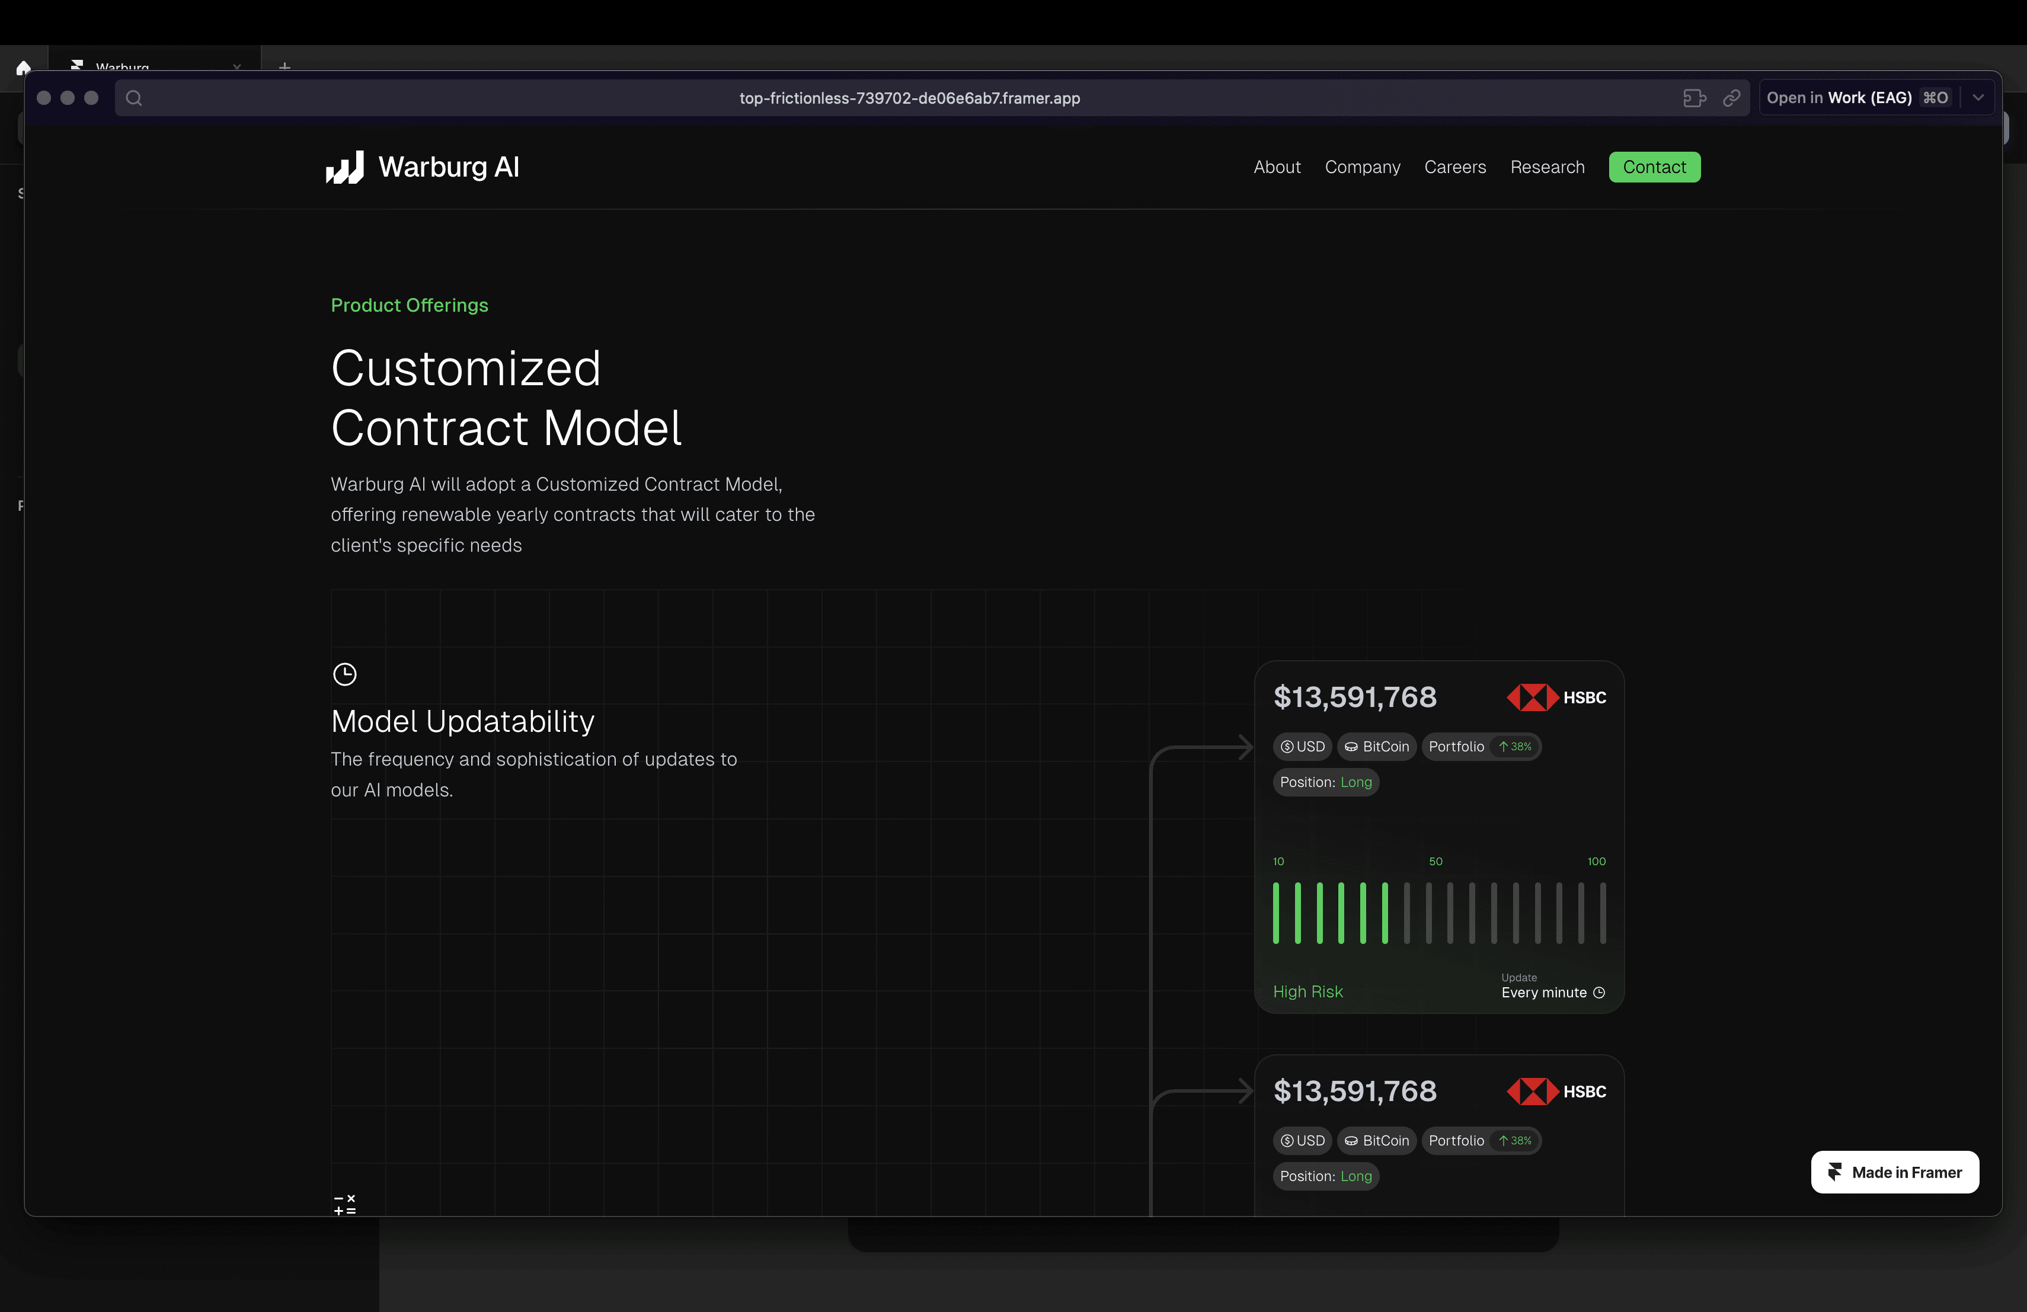Click the small clock icon beside Every minute
Image resolution: width=2027 pixels, height=1312 pixels.
(1598, 993)
